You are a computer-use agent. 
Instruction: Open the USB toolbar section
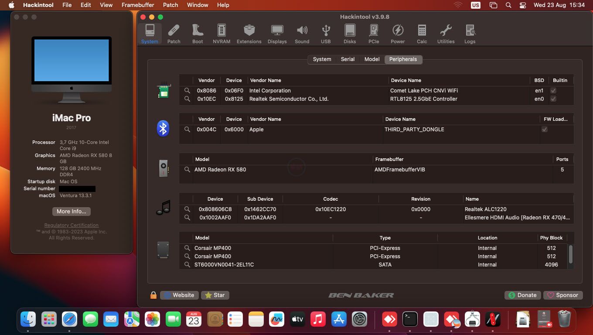(326, 34)
